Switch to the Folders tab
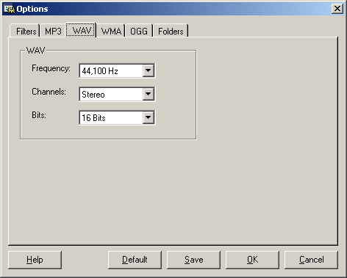The width and height of the screenshot is (347, 278). [171, 31]
